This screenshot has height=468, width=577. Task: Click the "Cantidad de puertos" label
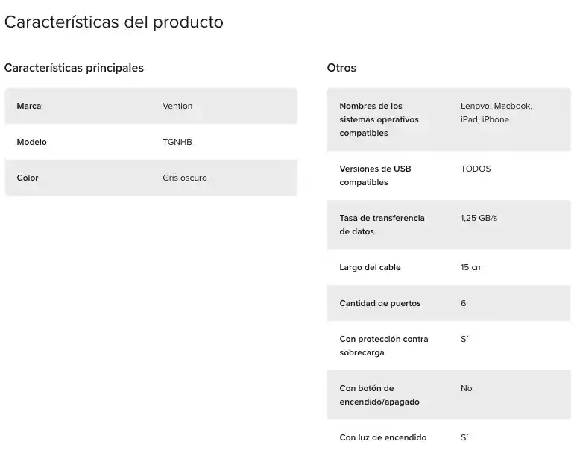pyautogui.click(x=380, y=303)
